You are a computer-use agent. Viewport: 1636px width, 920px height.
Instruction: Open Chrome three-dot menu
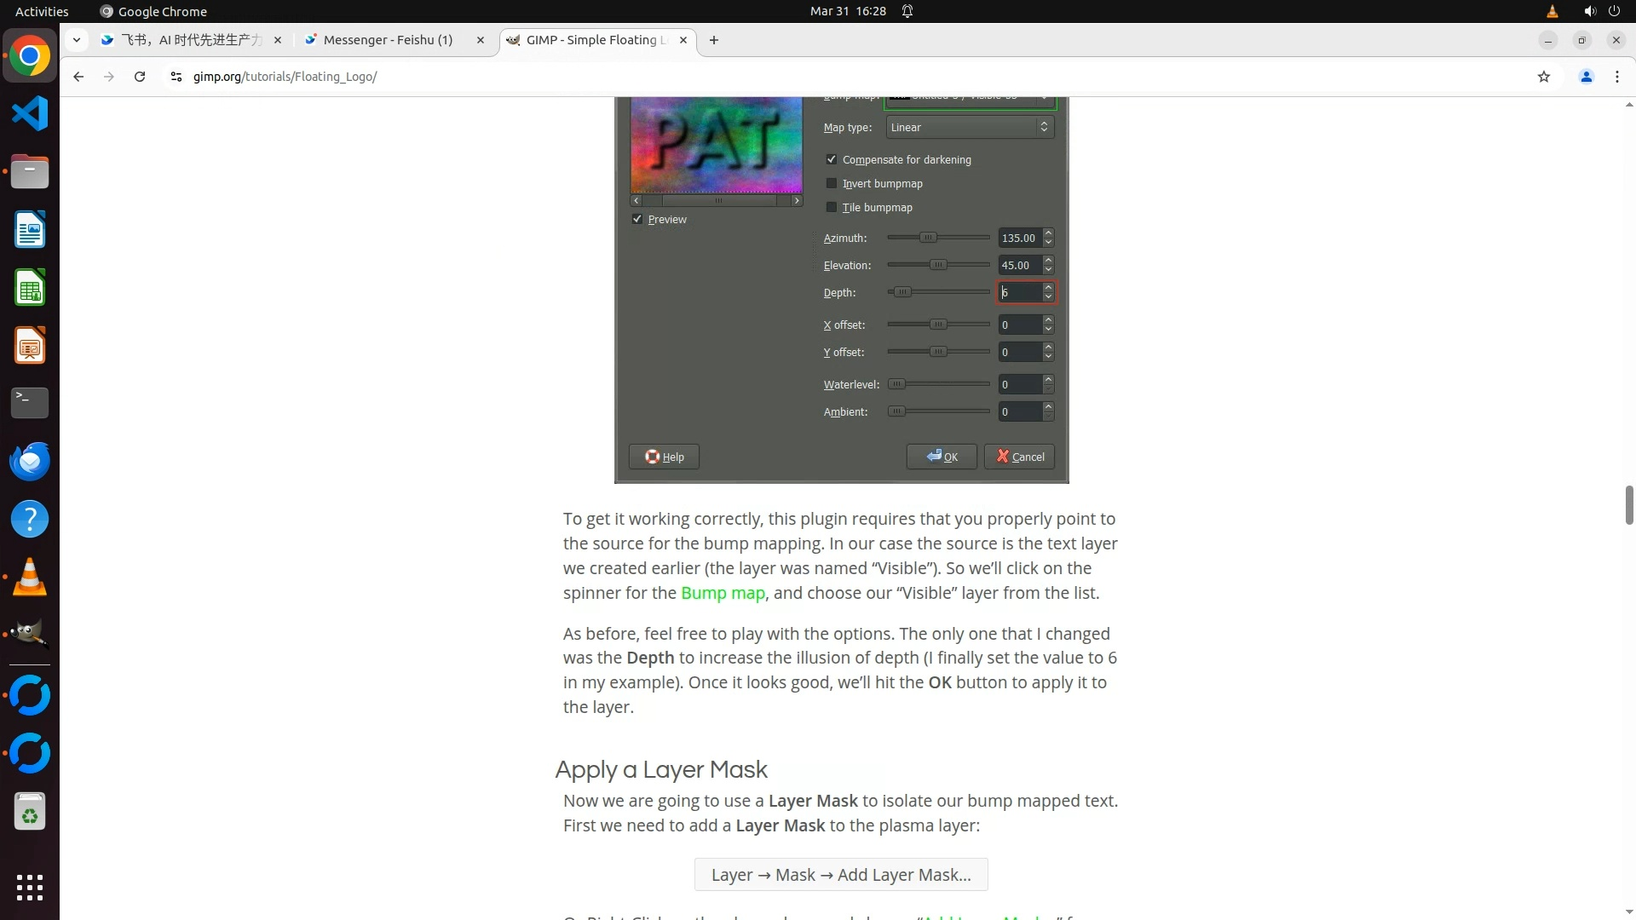coord(1616,77)
